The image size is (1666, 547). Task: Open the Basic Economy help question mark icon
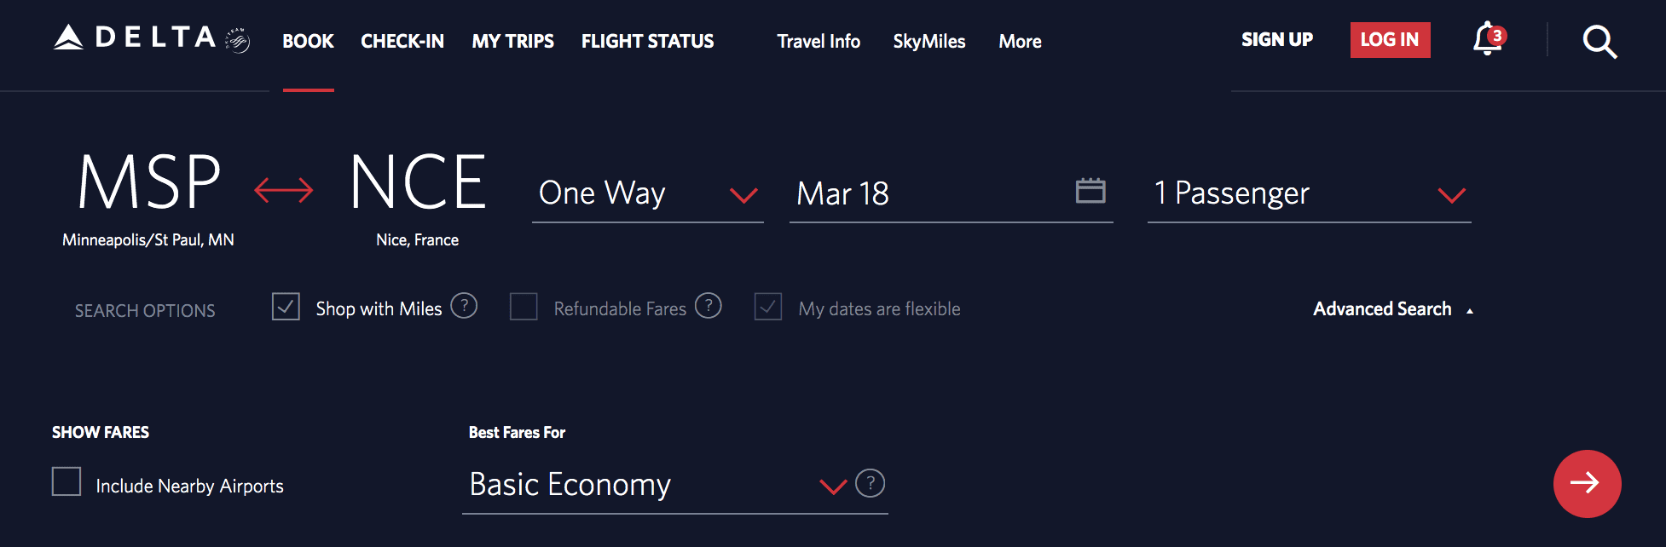869,484
